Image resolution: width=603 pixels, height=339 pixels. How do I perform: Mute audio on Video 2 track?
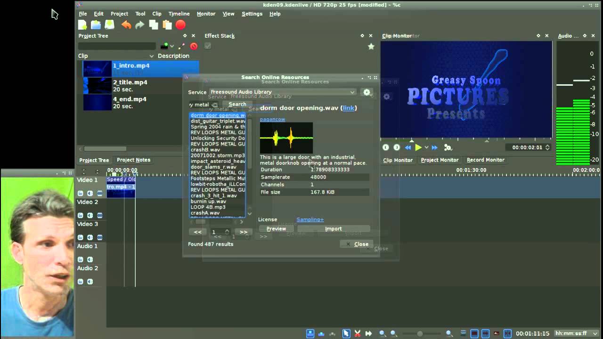90,215
